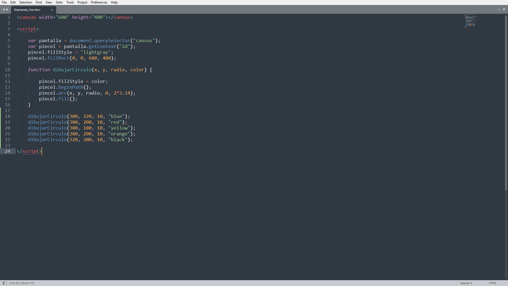
Task: Go to previous tab with left arrow
Action: pyautogui.click(x=4, y=10)
